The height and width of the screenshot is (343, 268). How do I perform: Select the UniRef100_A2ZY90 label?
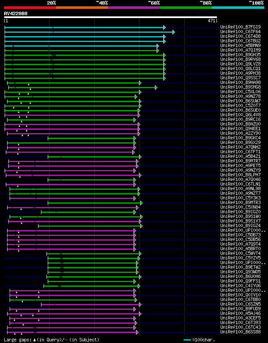[240, 133]
